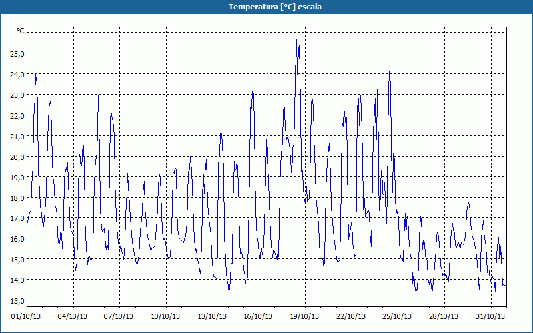Click the highest temperature peak above 25,0

(x=296, y=40)
